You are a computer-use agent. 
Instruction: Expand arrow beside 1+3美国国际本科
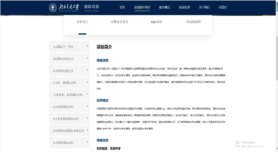(x=87, y=106)
